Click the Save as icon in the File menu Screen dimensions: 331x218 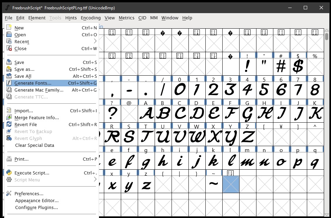click(x=9, y=69)
